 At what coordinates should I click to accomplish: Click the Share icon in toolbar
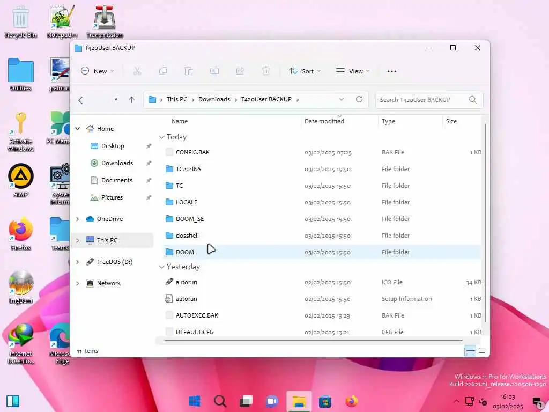240,71
